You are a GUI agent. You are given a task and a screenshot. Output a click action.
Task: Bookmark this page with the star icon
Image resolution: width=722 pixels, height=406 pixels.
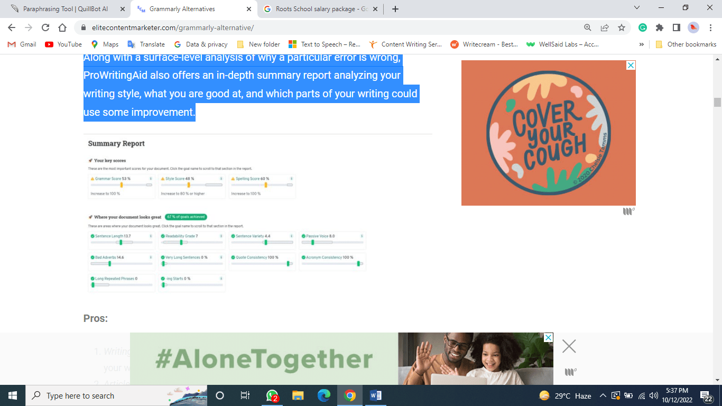622,27
